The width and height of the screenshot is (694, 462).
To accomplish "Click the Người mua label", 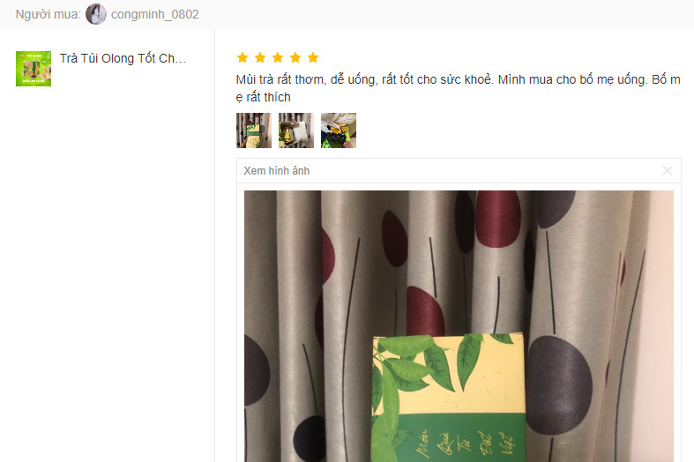I will pos(49,15).
